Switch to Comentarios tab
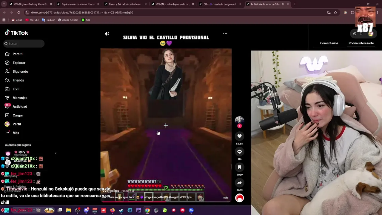This screenshot has width=382, height=215. pyautogui.click(x=329, y=43)
